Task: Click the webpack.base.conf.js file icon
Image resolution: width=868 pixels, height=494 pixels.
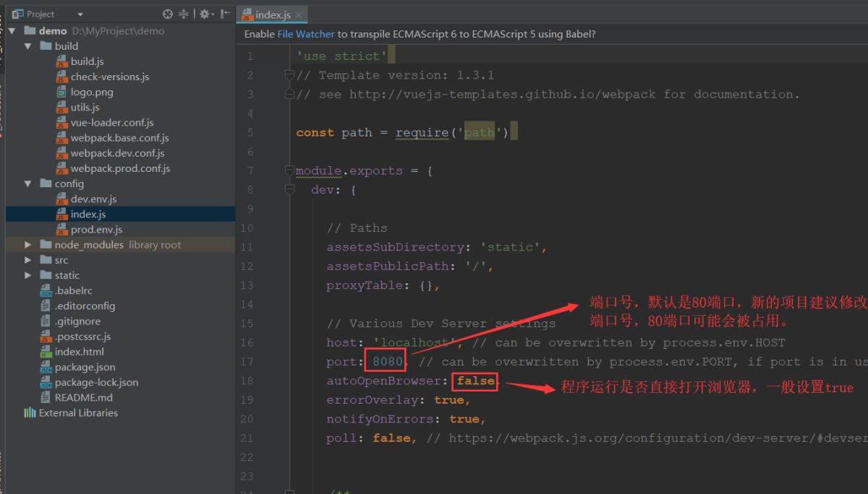Action: tap(62, 138)
